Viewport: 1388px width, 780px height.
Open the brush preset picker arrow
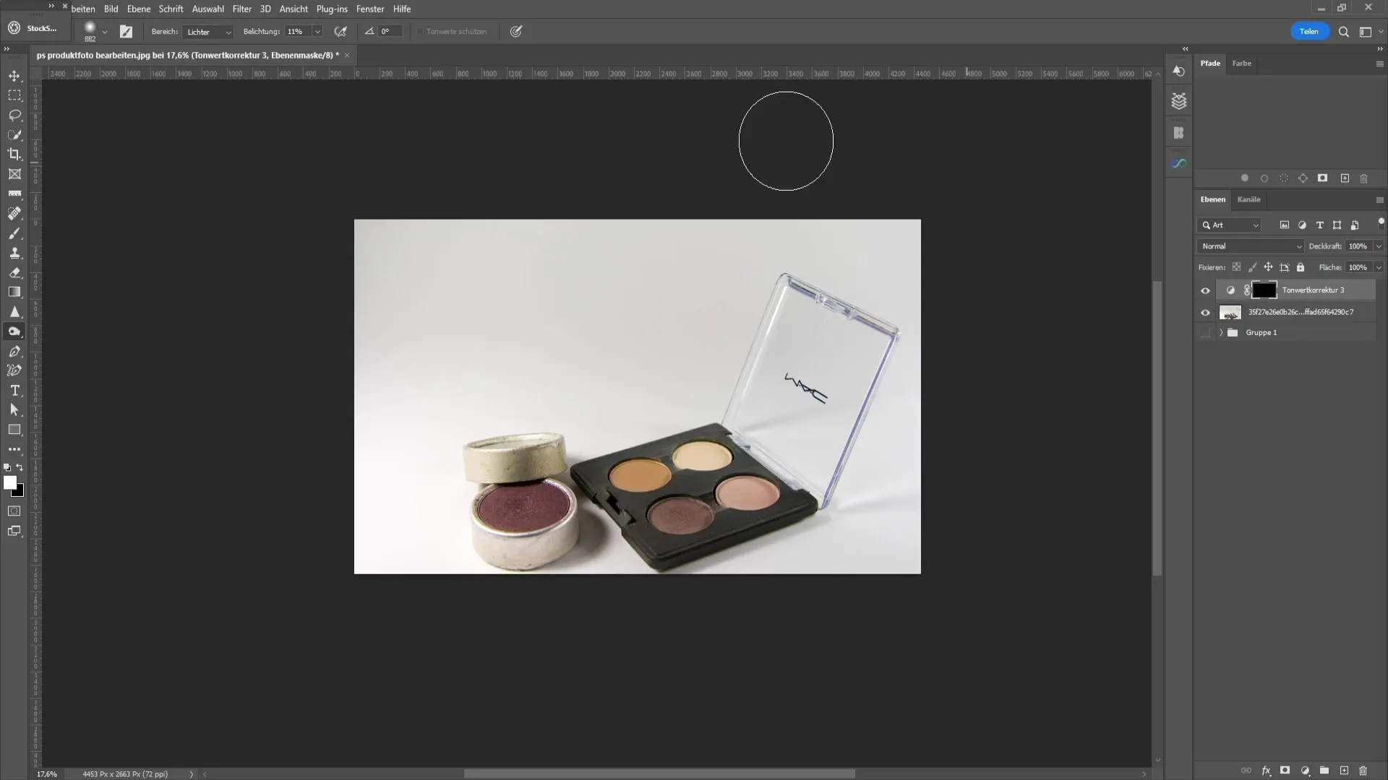tap(105, 32)
